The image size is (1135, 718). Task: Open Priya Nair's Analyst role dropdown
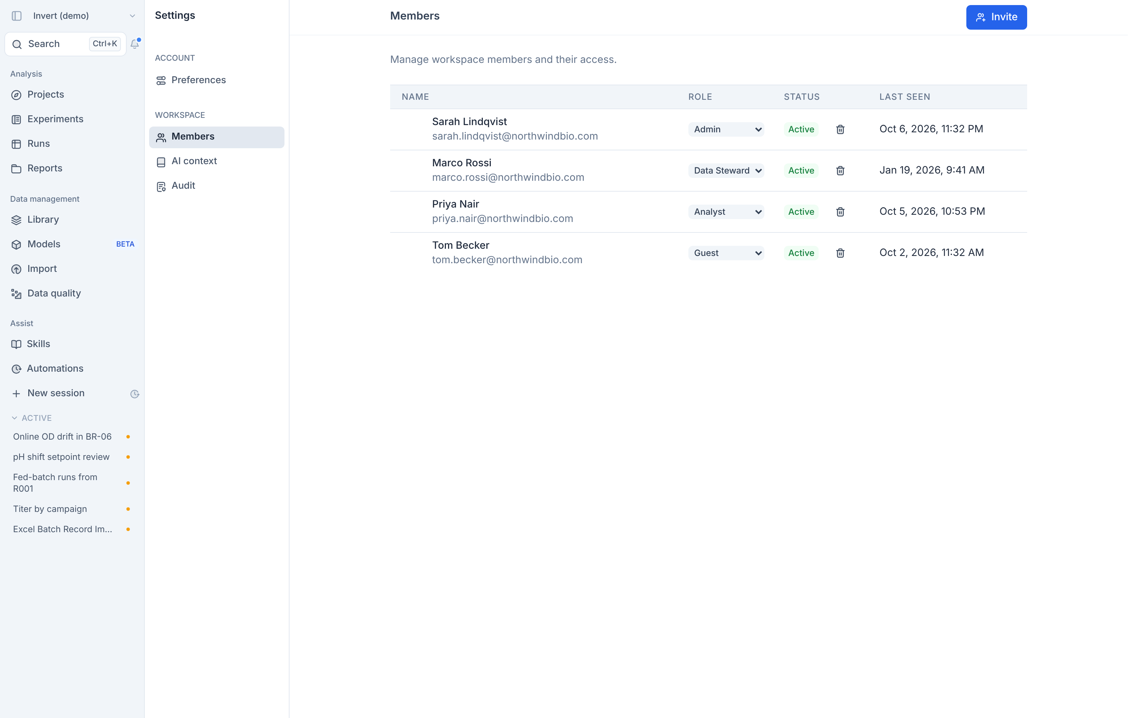pos(726,212)
